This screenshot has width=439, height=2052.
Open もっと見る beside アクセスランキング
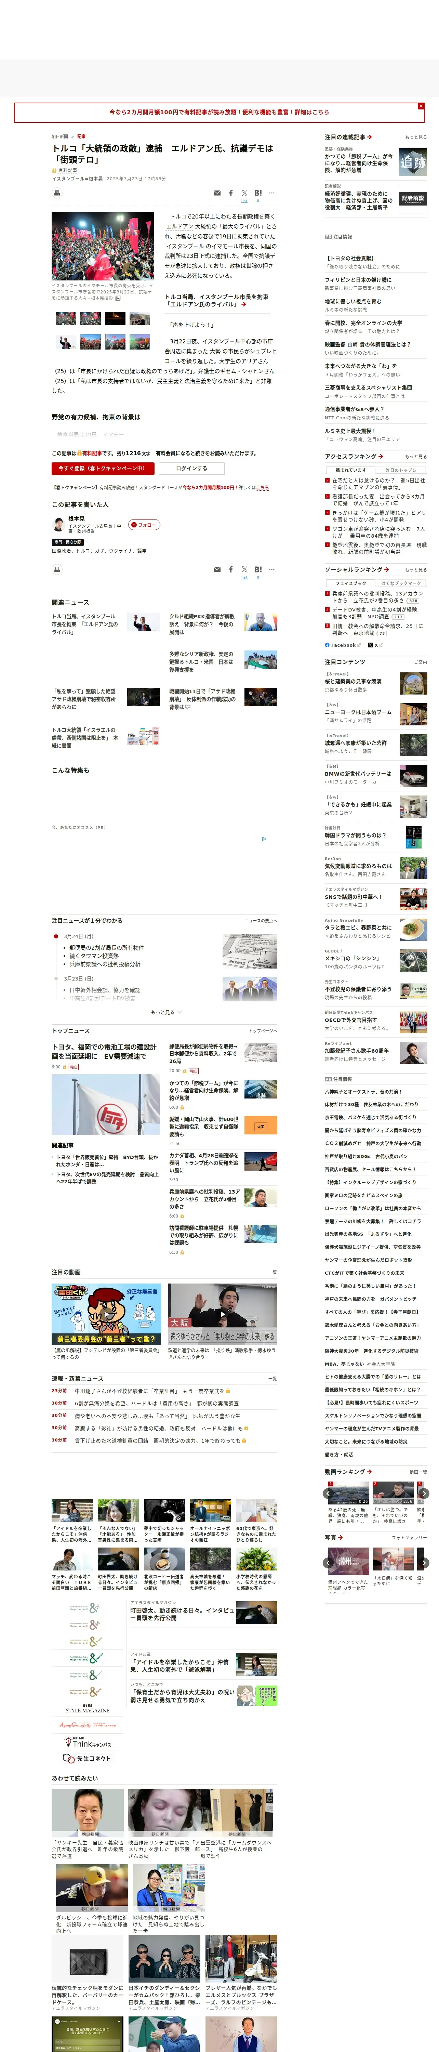416,457
